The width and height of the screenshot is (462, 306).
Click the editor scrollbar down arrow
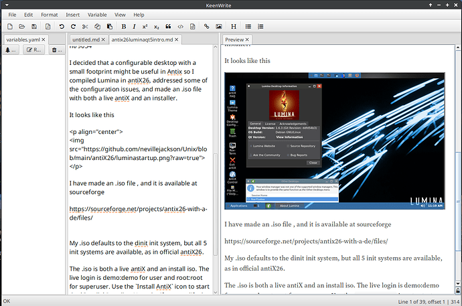[216, 293]
